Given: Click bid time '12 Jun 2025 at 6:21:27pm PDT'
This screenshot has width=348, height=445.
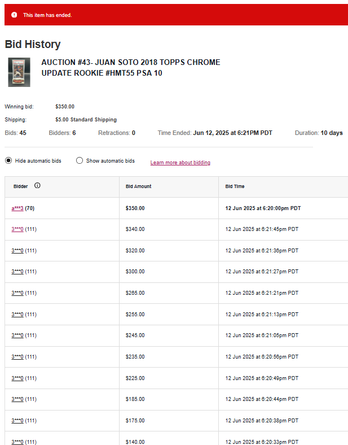Looking at the screenshot, I should (262, 272).
